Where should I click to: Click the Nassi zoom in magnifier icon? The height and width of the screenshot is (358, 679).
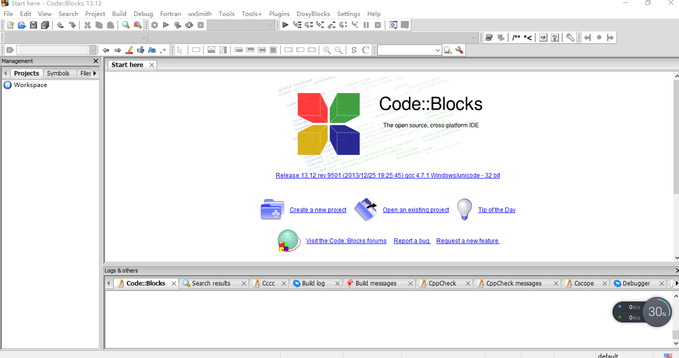[x=327, y=50]
